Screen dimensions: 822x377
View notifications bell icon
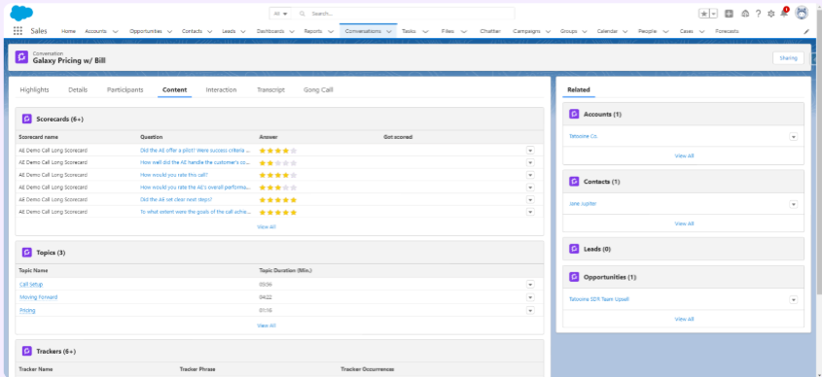coord(784,13)
